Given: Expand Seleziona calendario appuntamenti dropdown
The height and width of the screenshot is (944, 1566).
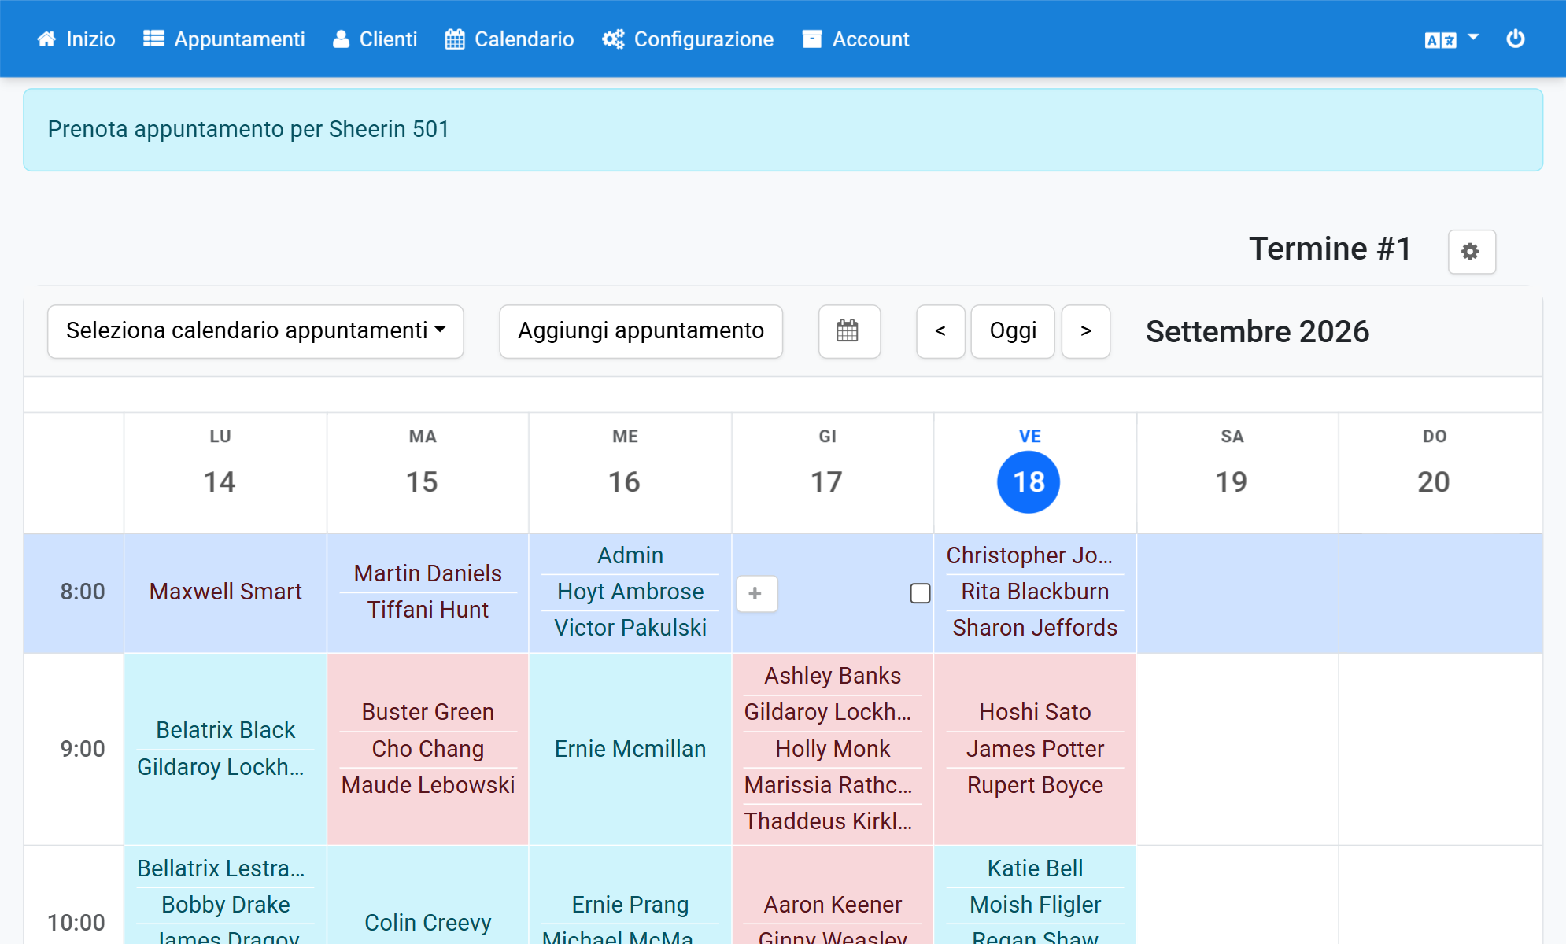Looking at the screenshot, I should 256,331.
